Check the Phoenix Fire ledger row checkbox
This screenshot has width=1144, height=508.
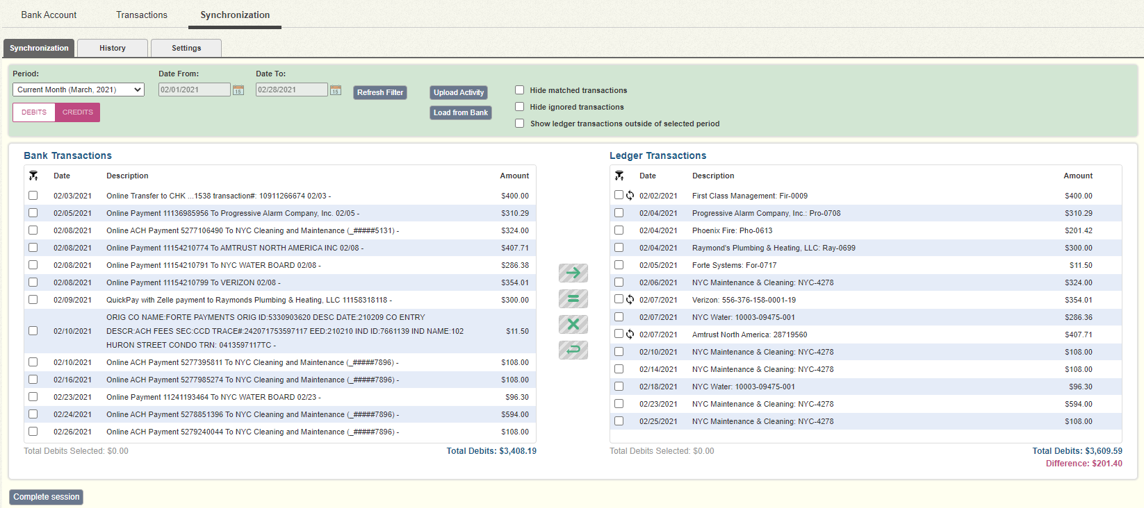619,230
